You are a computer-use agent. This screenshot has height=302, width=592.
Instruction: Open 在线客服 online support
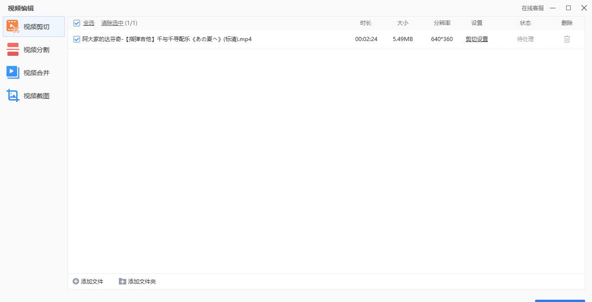533,8
